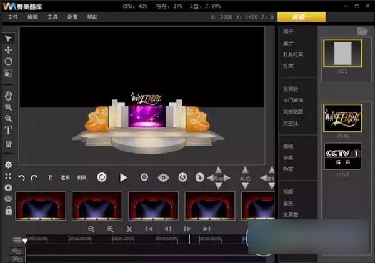
Task: Open the folder icon in asset panel
Action: [362, 31]
